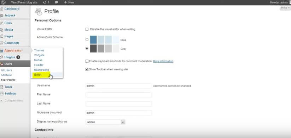Open the Tools menu label
291x138 pixels.
(x=8, y=87)
